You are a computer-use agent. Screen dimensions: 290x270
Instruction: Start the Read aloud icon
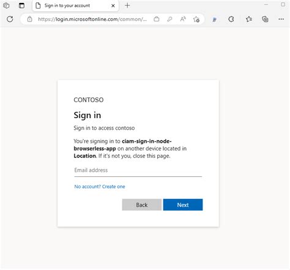[183, 19]
